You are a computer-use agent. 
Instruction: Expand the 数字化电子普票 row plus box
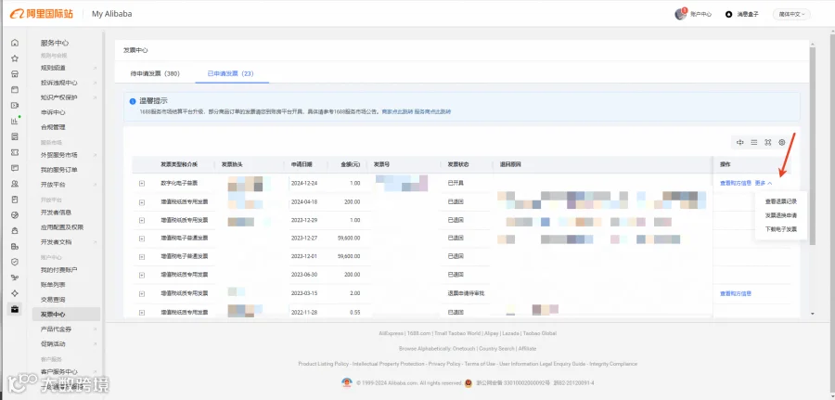coord(142,183)
